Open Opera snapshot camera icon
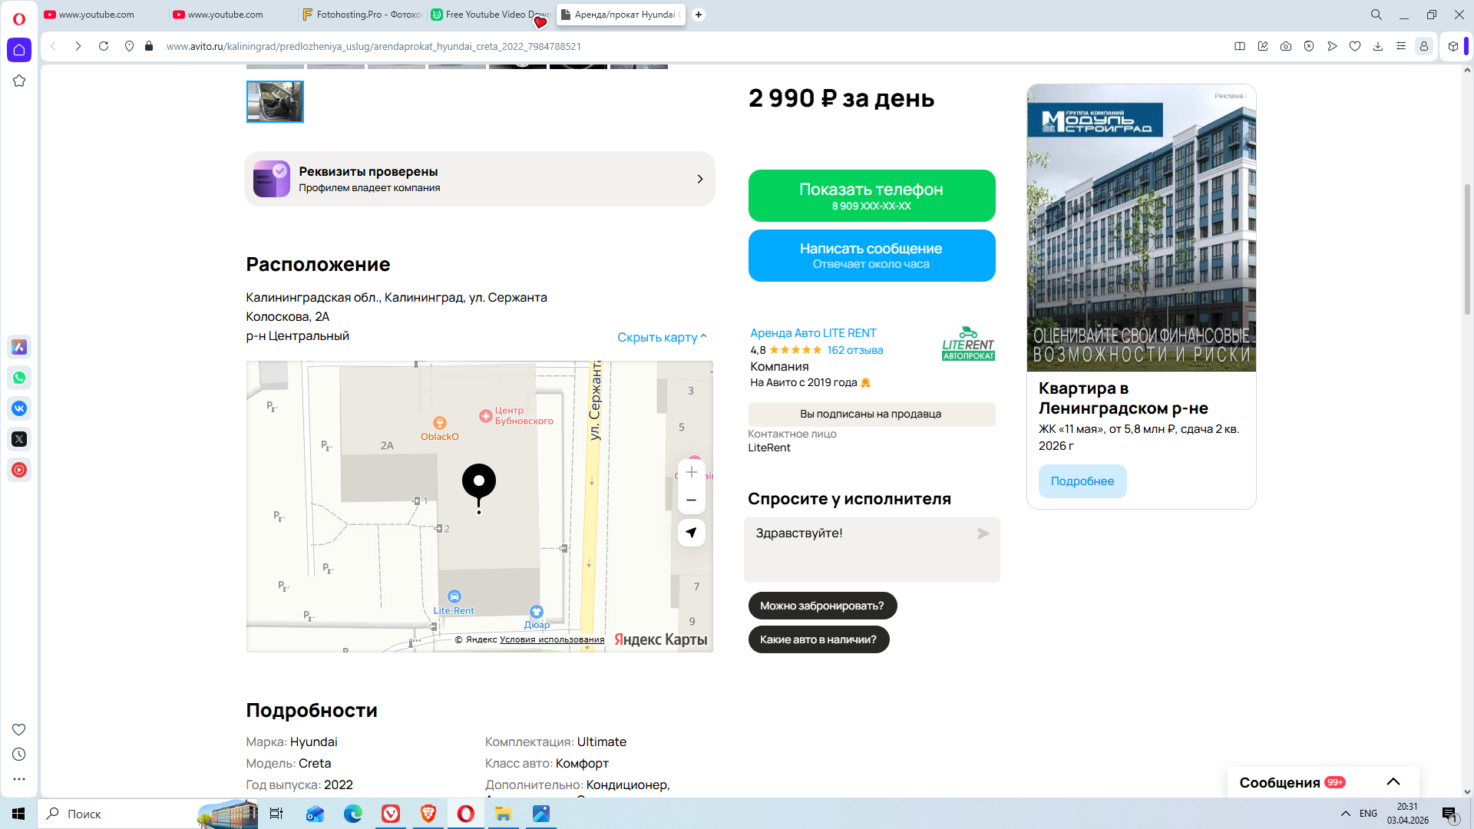The image size is (1474, 829). click(1286, 46)
